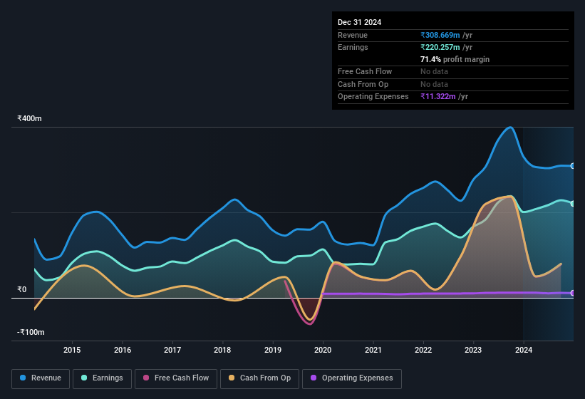Click the ₹308.669m revenue value
585x399 pixels.
[x=440, y=35]
